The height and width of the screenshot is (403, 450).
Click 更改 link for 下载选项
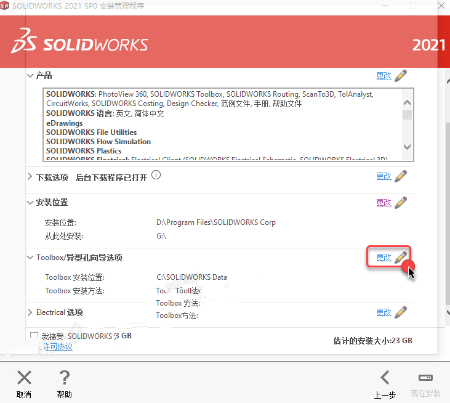[x=384, y=176]
